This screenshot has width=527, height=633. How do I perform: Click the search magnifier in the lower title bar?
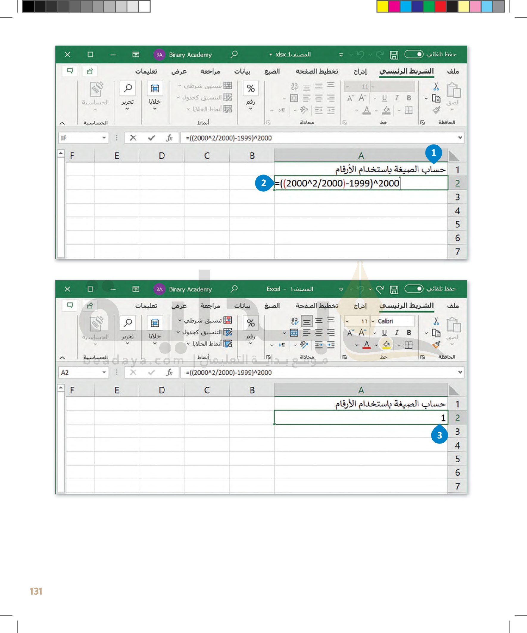tap(234, 289)
